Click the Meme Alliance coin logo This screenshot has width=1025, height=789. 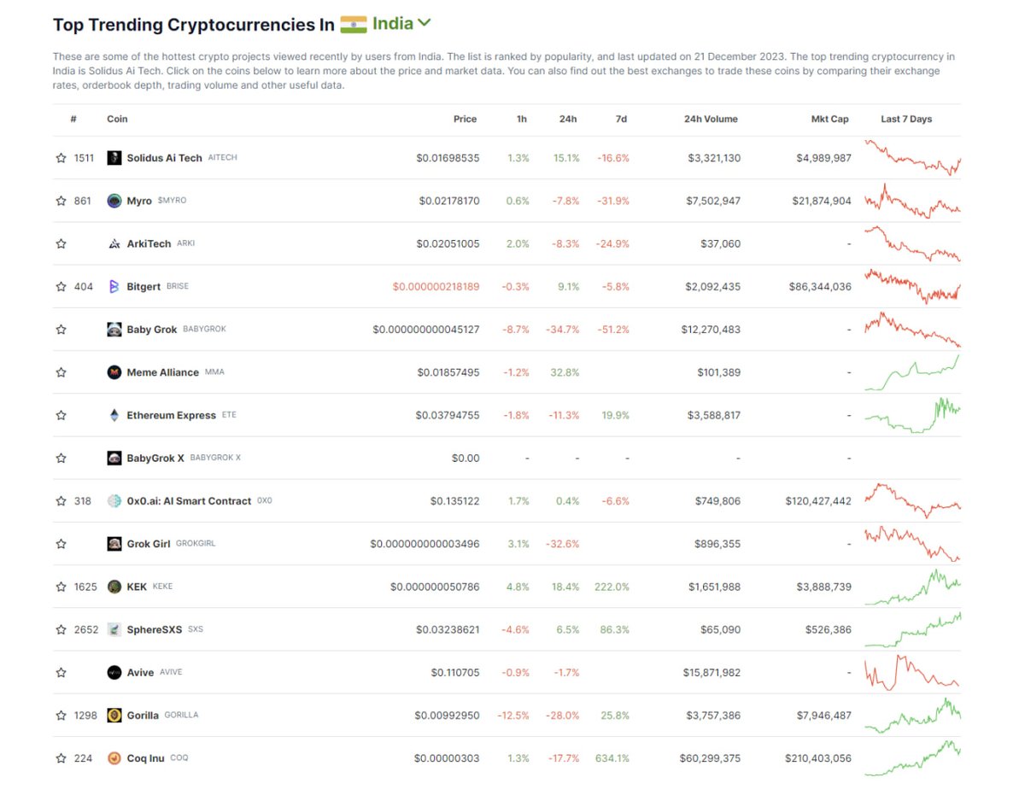tap(114, 372)
